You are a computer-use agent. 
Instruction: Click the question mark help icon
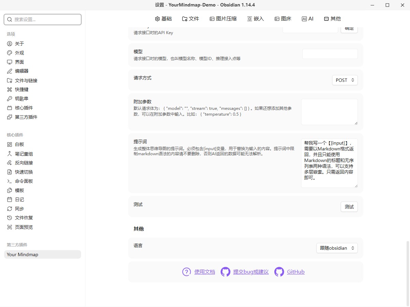[187, 272]
